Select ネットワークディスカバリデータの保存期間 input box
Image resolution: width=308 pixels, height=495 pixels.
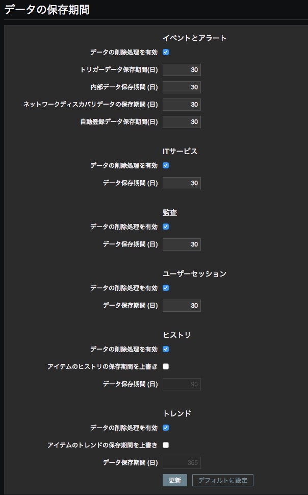coord(182,105)
